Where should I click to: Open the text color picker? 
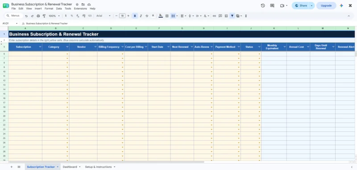click(x=153, y=16)
